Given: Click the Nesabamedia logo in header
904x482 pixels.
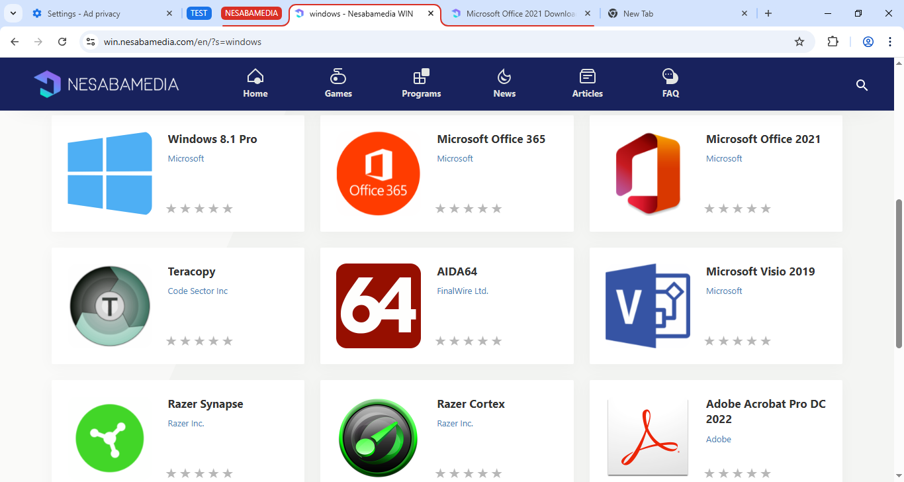Looking at the screenshot, I should click(x=107, y=84).
